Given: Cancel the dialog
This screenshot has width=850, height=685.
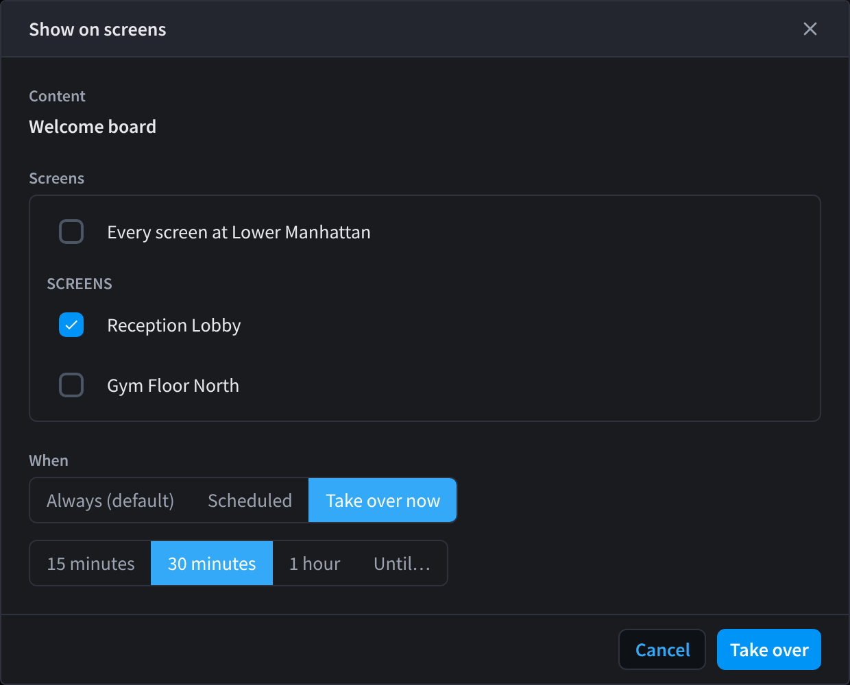Looking at the screenshot, I should click(662, 649).
